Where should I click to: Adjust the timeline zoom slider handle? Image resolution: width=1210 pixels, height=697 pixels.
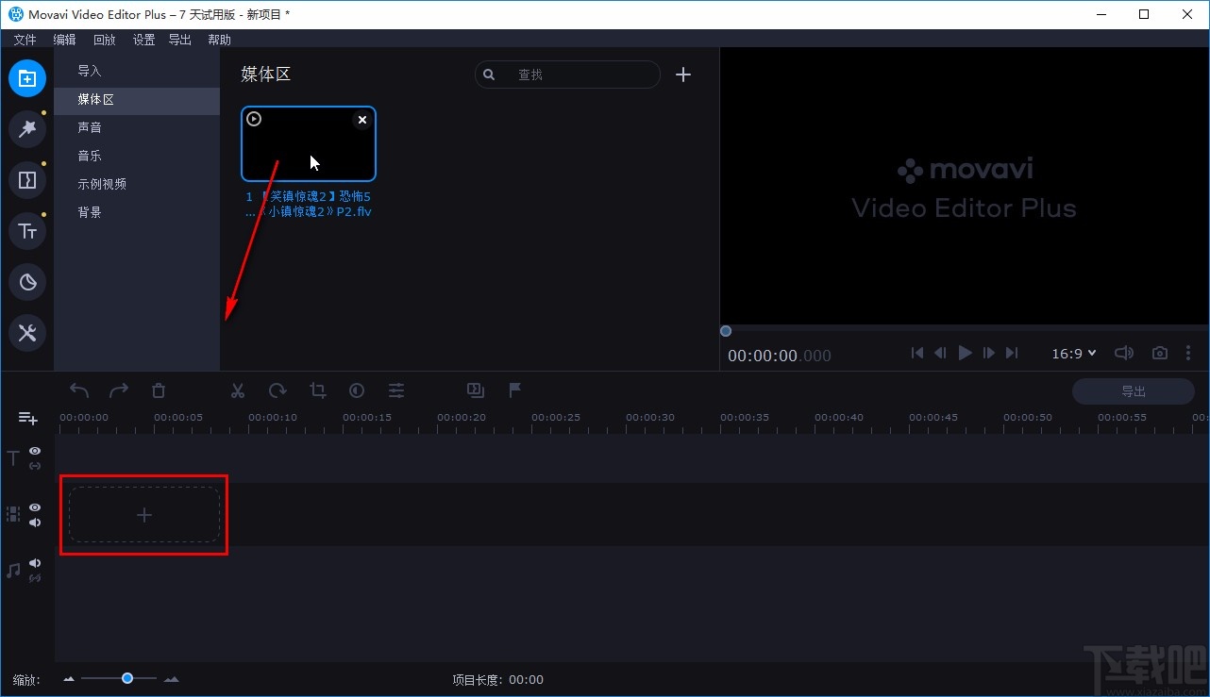point(126,678)
